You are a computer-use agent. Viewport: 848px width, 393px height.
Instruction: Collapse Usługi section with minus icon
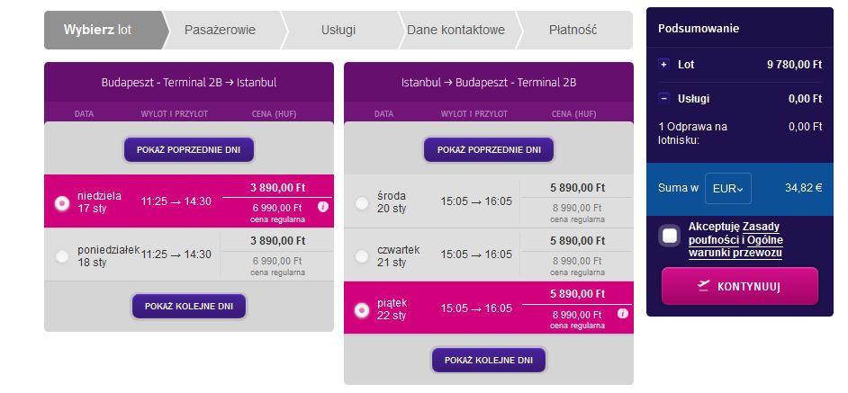pyautogui.click(x=663, y=98)
